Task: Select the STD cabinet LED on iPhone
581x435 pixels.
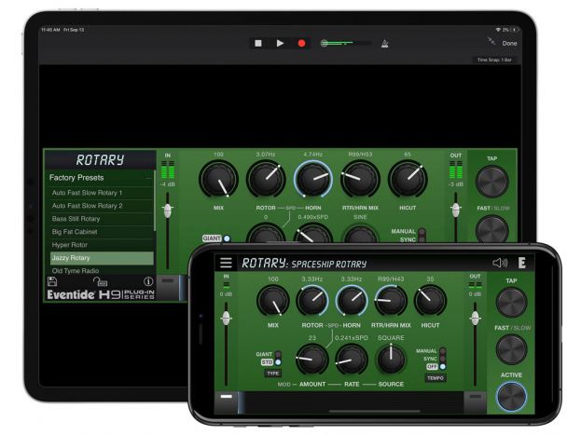Action: coord(278,362)
